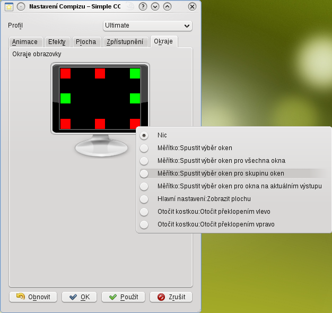The image size is (332, 313).
Task: Close the Nastavení Compizu window
Action: click(x=193, y=7)
